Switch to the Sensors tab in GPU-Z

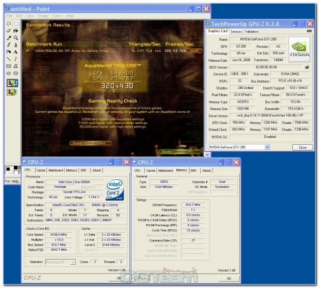point(236,31)
